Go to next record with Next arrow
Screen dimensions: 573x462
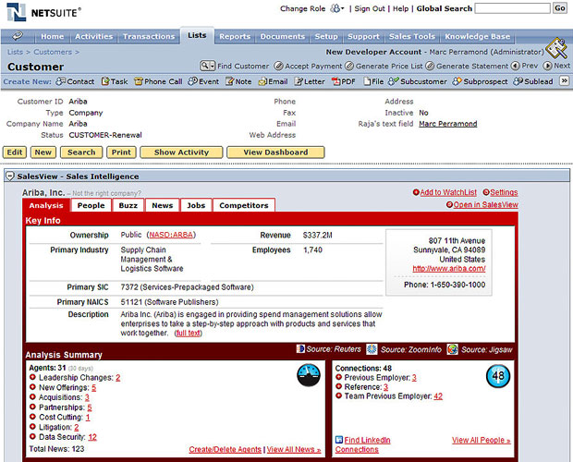pyautogui.click(x=547, y=66)
